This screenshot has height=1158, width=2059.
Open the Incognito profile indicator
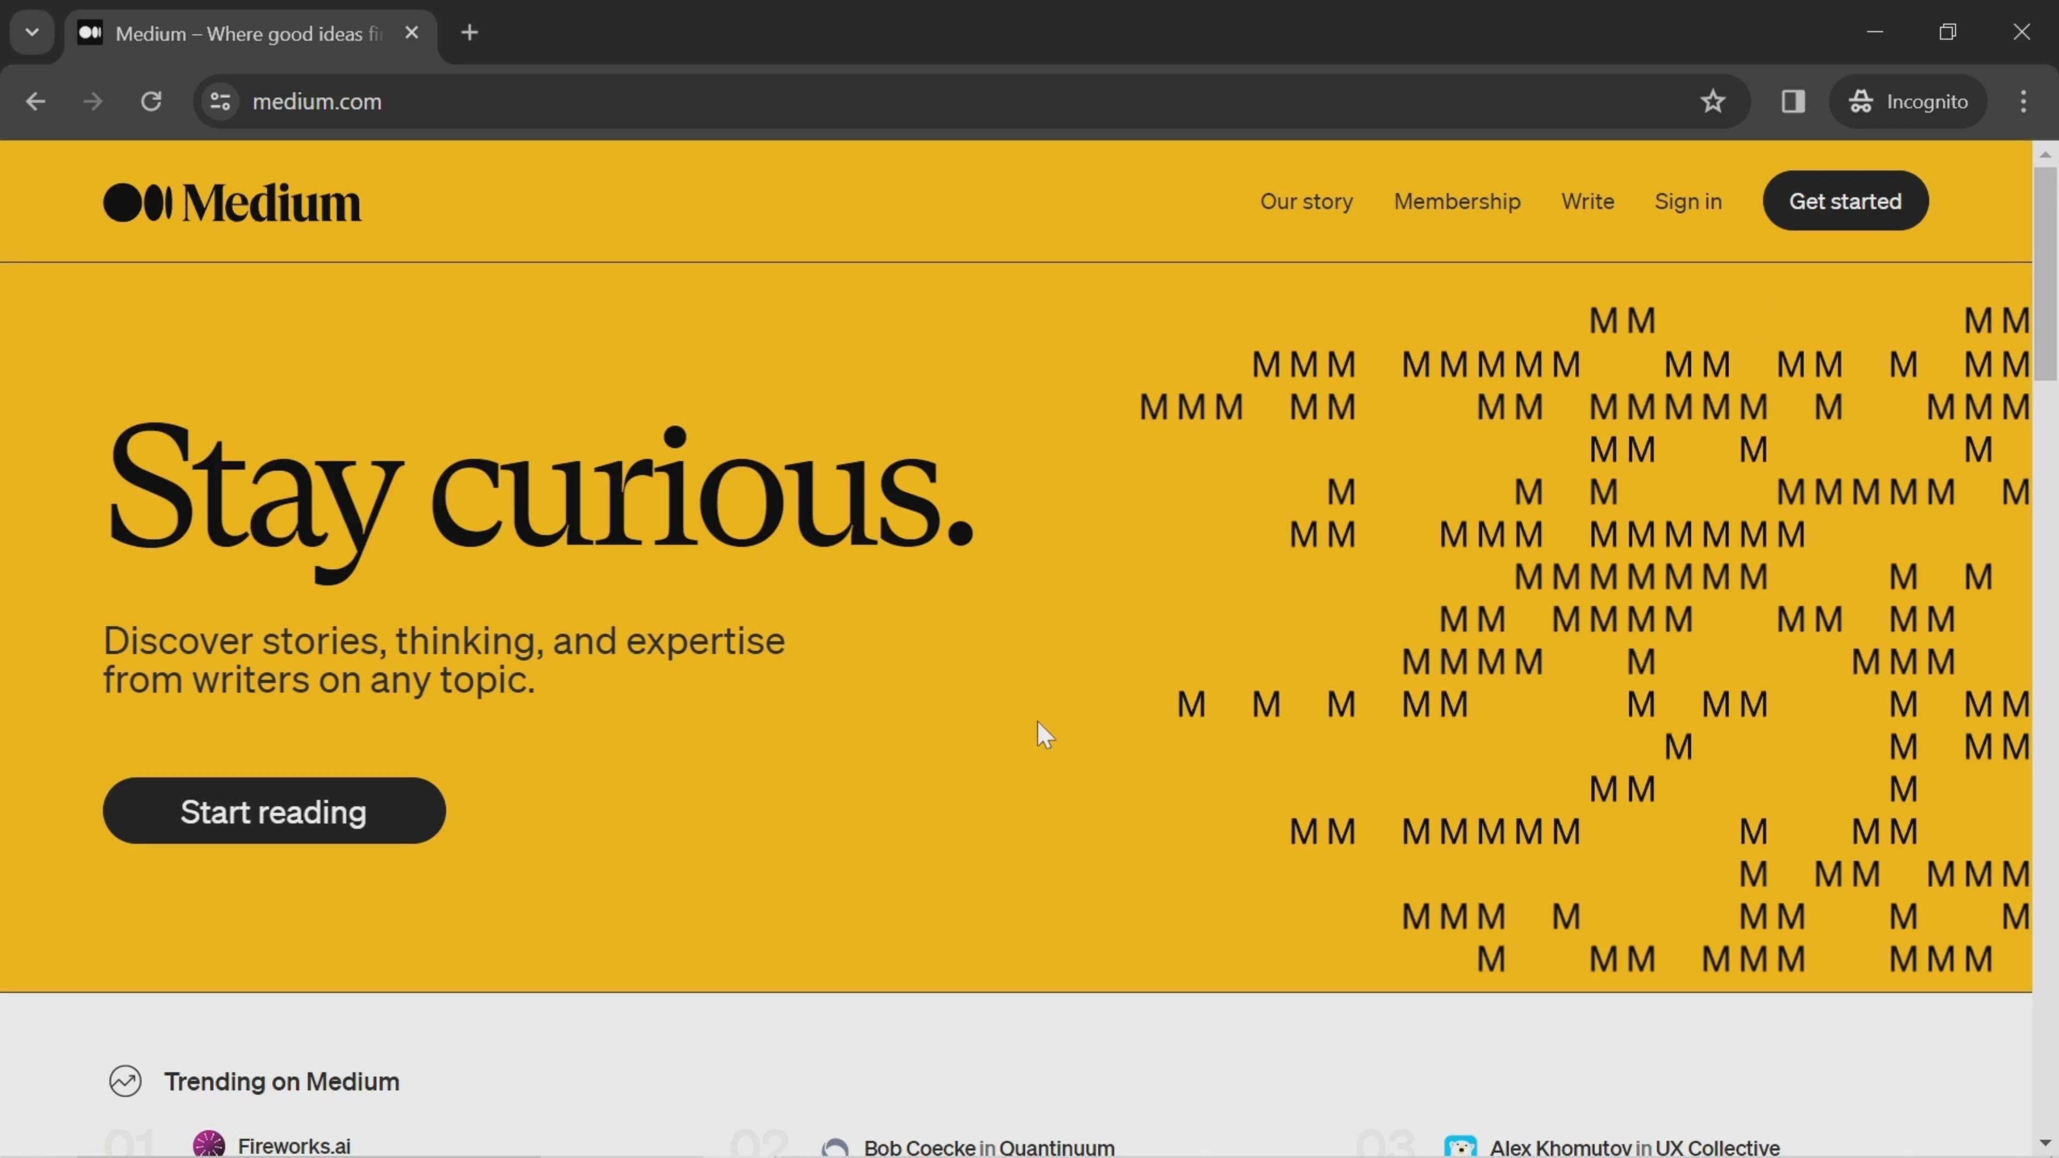pos(1908,101)
